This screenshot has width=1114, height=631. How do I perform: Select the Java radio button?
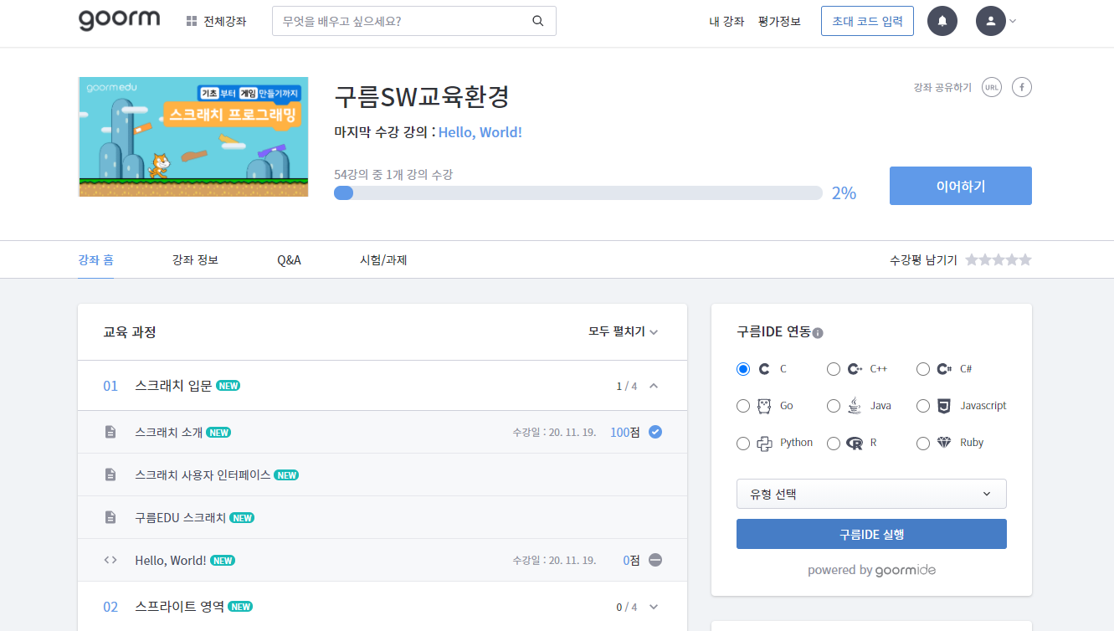834,406
